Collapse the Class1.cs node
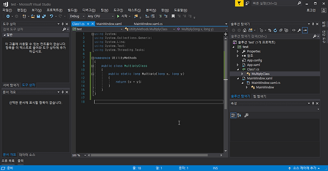 point(238,69)
